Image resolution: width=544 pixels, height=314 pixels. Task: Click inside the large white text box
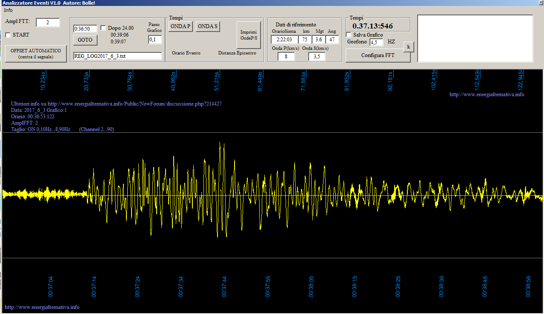475,38
